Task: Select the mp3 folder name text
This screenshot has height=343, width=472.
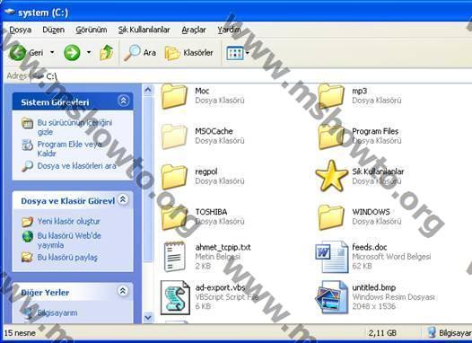Action: (x=360, y=91)
